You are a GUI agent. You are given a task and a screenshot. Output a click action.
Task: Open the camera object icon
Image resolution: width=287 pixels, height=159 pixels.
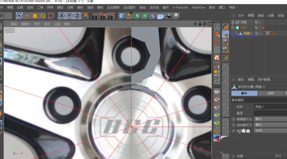[x=168, y=16]
